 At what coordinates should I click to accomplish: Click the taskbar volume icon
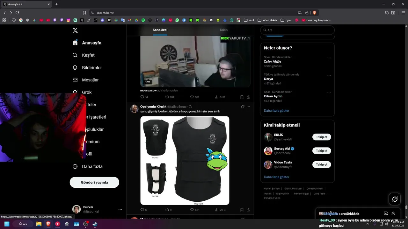coord(386,224)
